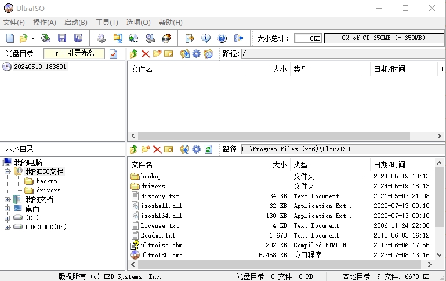Click the Register notepad icon in toolbar
Viewport: 446px width, 281px height.
(x=190, y=38)
